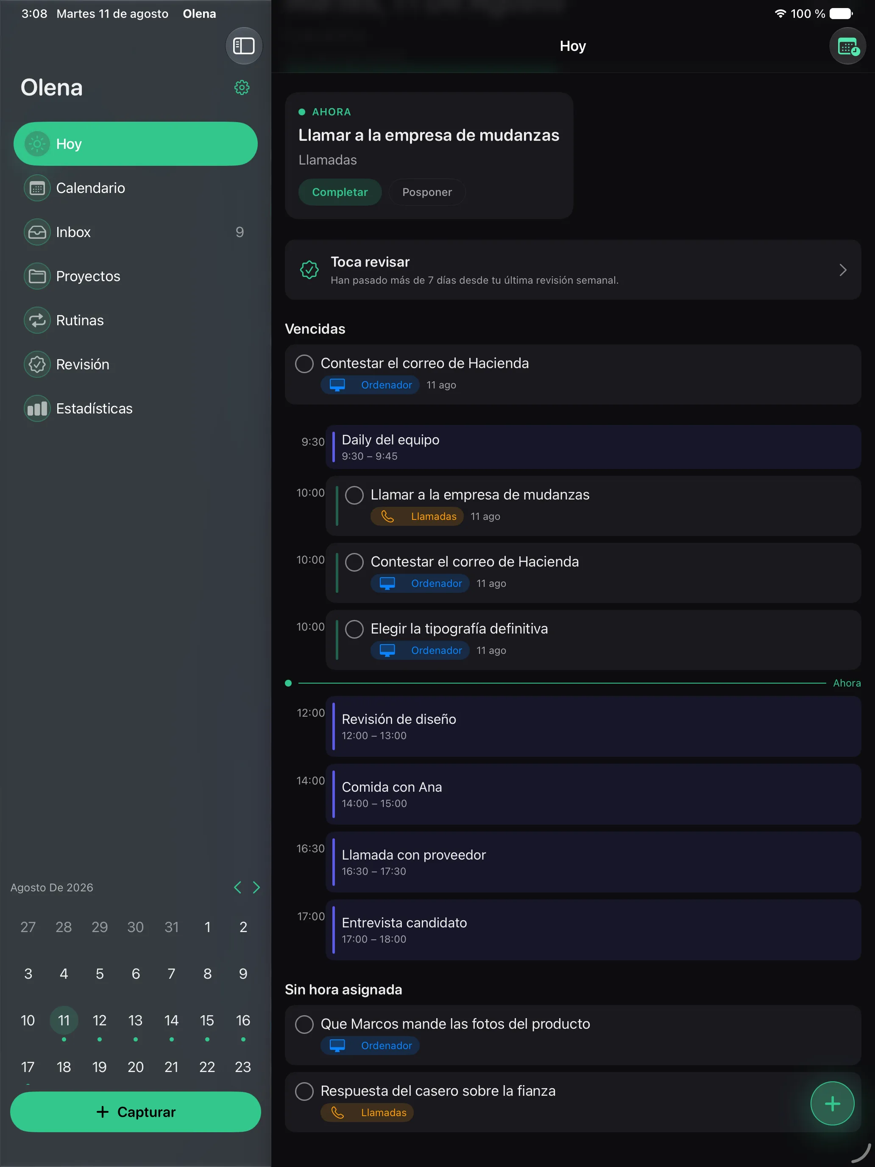Open Inbox from the sidebar
Screen dimensions: 875x1167
(x=136, y=232)
